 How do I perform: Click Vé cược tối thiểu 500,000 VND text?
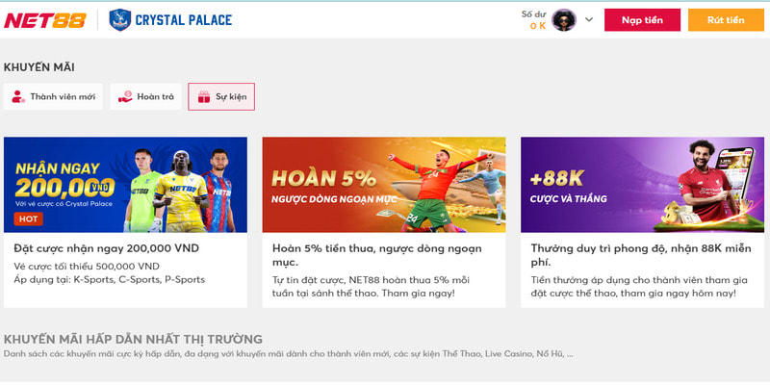click(87, 267)
